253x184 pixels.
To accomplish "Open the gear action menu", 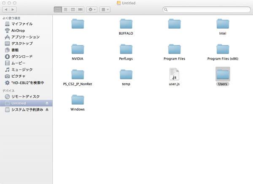I will coord(92,9).
